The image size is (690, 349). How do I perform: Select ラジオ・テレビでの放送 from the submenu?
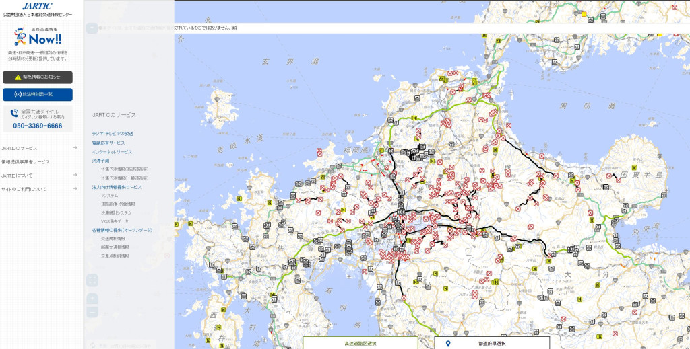point(113,133)
